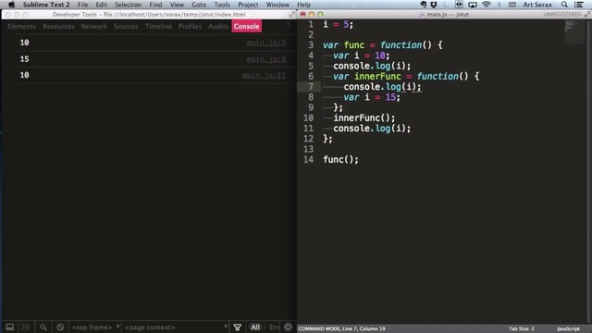Select the Console tab
592x333 pixels.
(247, 27)
